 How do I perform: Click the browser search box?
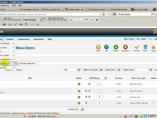pos(133,14)
